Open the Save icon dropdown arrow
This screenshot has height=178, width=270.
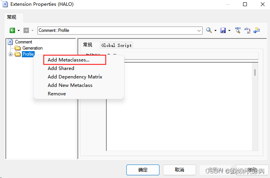pyautogui.click(x=229, y=31)
